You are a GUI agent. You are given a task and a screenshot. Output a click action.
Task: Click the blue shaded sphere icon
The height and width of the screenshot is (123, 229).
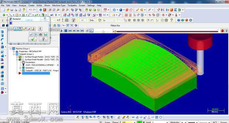[x=121, y=10]
